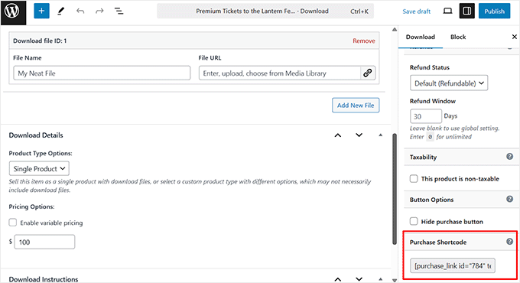Viewport: 520px width, 283px height.
Task: Click the Refund Window label
Action: pyautogui.click(x=433, y=101)
